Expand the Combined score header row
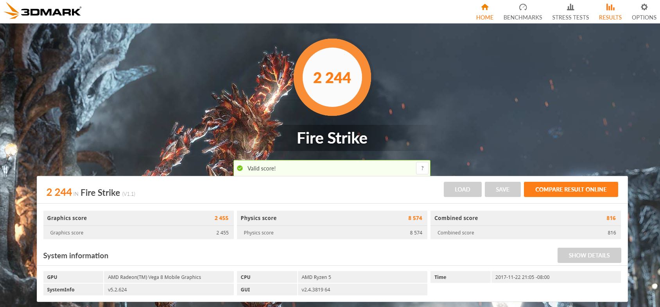 pyautogui.click(x=525, y=218)
